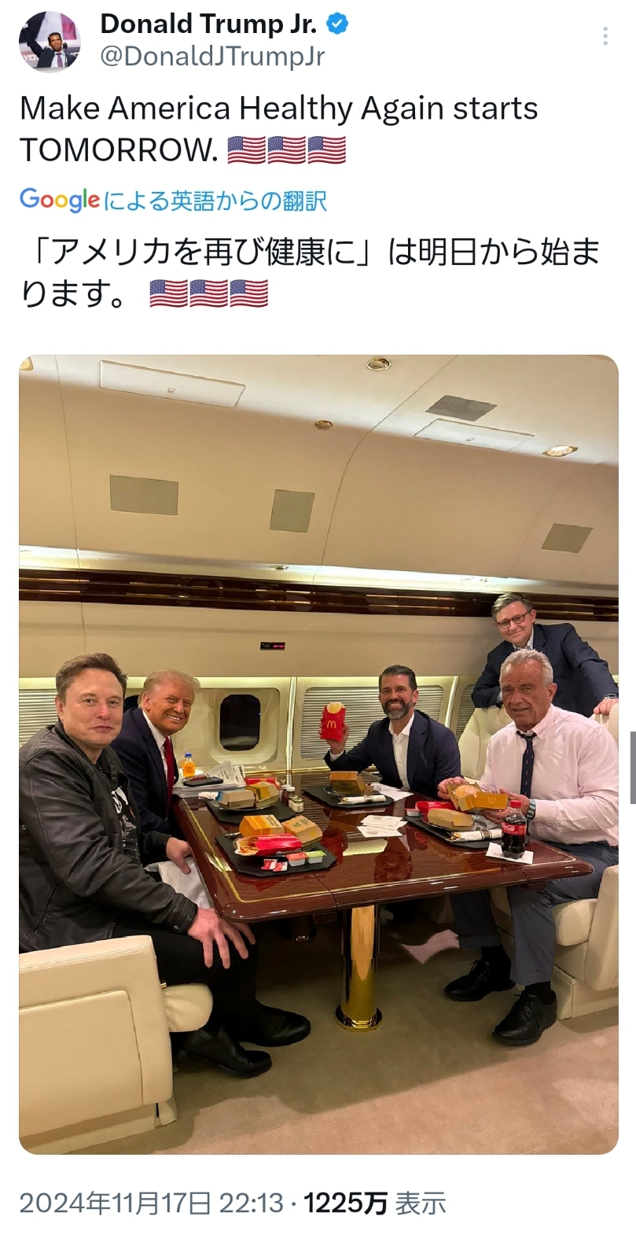Click the first flag emoji after ります。
Image resolution: width=636 pixels, height=1235 pixels.
coord(168,293)
